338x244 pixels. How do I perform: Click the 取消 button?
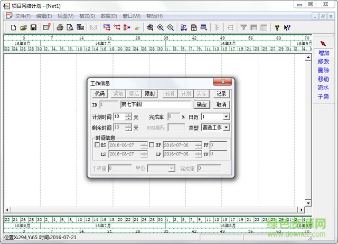[x=221, y=105]
